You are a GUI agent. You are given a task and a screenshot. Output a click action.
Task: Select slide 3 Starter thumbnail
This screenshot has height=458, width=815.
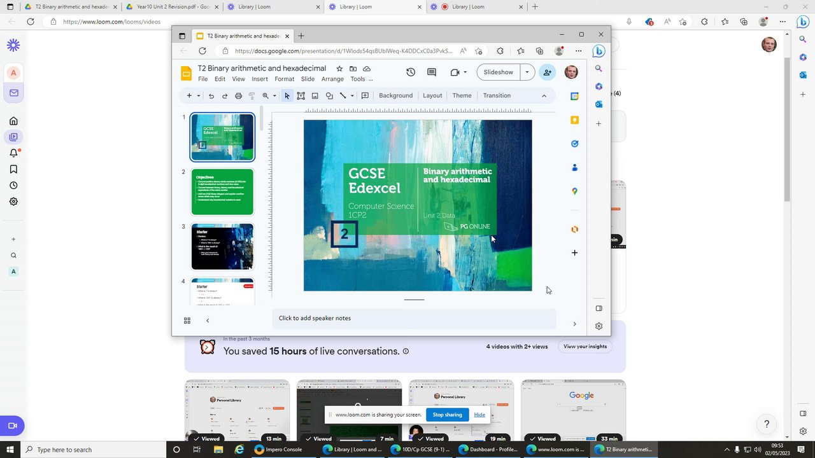pos(222,247)
